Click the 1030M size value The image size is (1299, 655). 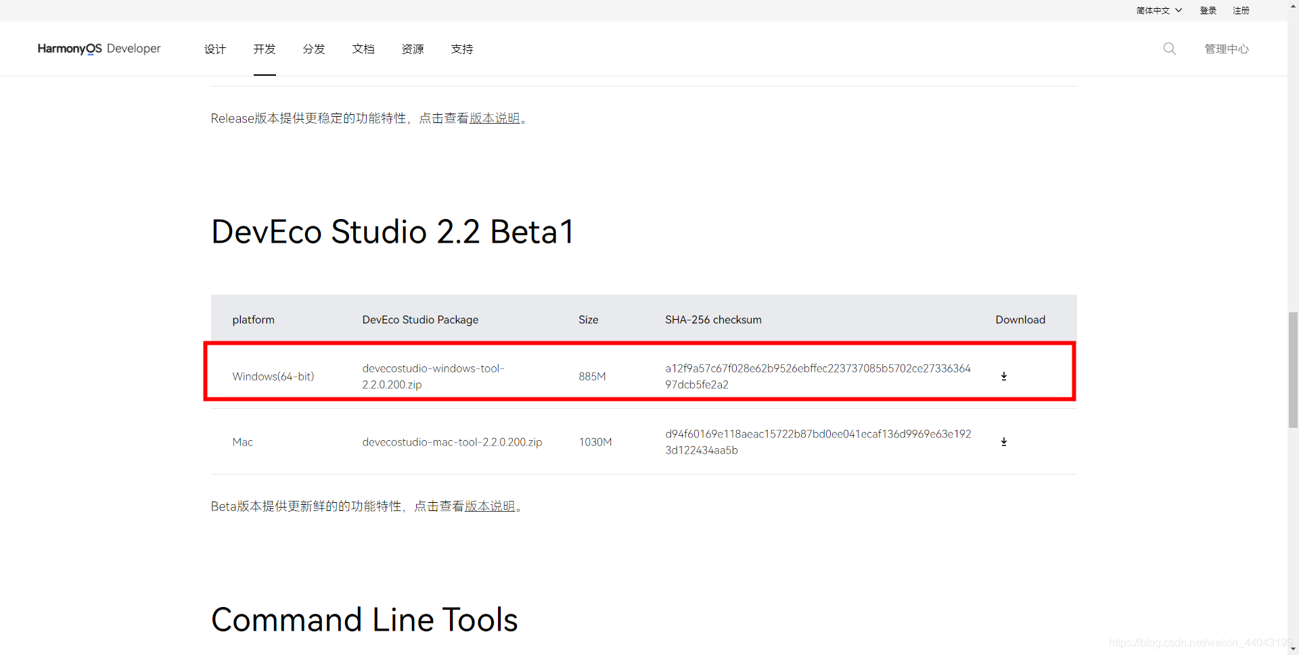pyautogui.click(x=595, y=442)
